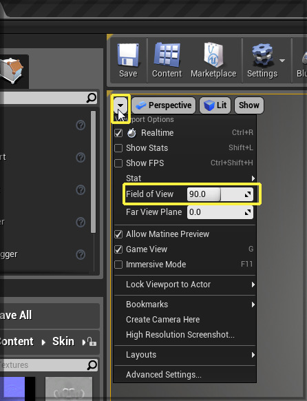
Task: Click the Far View Plane value field
Action: 220,212
